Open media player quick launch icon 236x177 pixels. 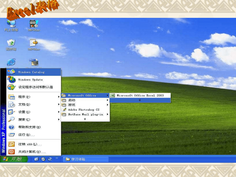coord(43,159)
